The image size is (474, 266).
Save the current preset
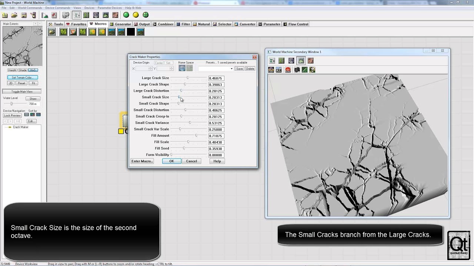click(x=240, y=69)
